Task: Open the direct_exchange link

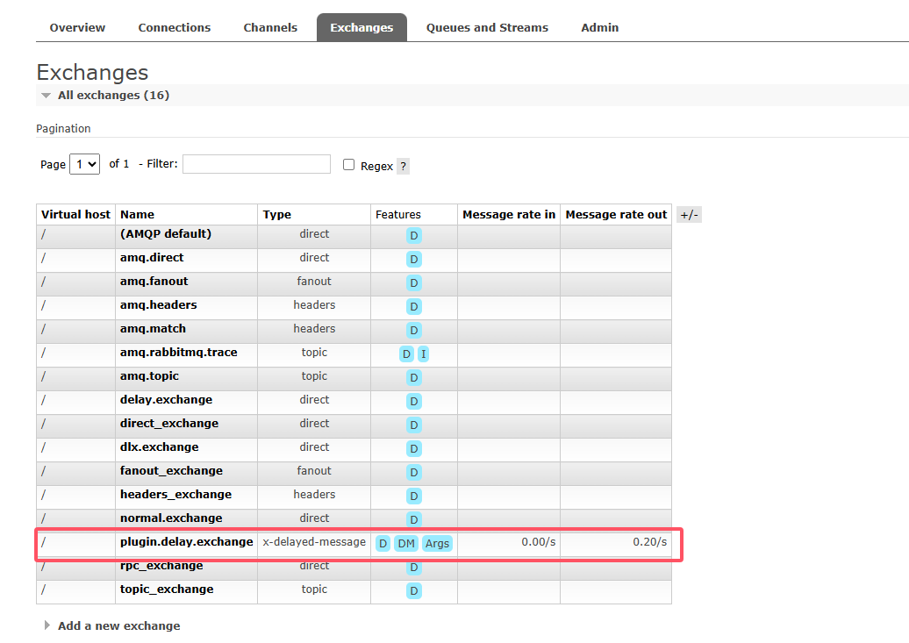Action: [x=168, y=423]
